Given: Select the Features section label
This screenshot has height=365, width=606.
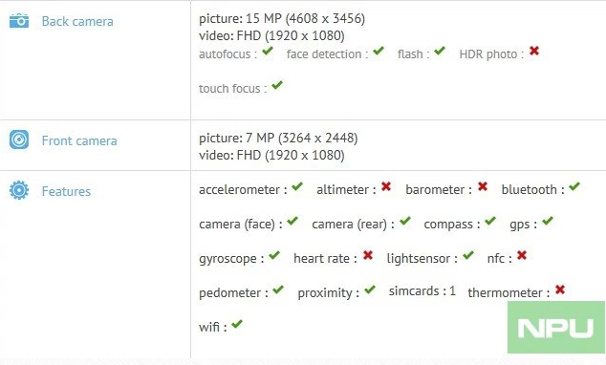Looking at the screenshot, I should (x=66, y=191).
